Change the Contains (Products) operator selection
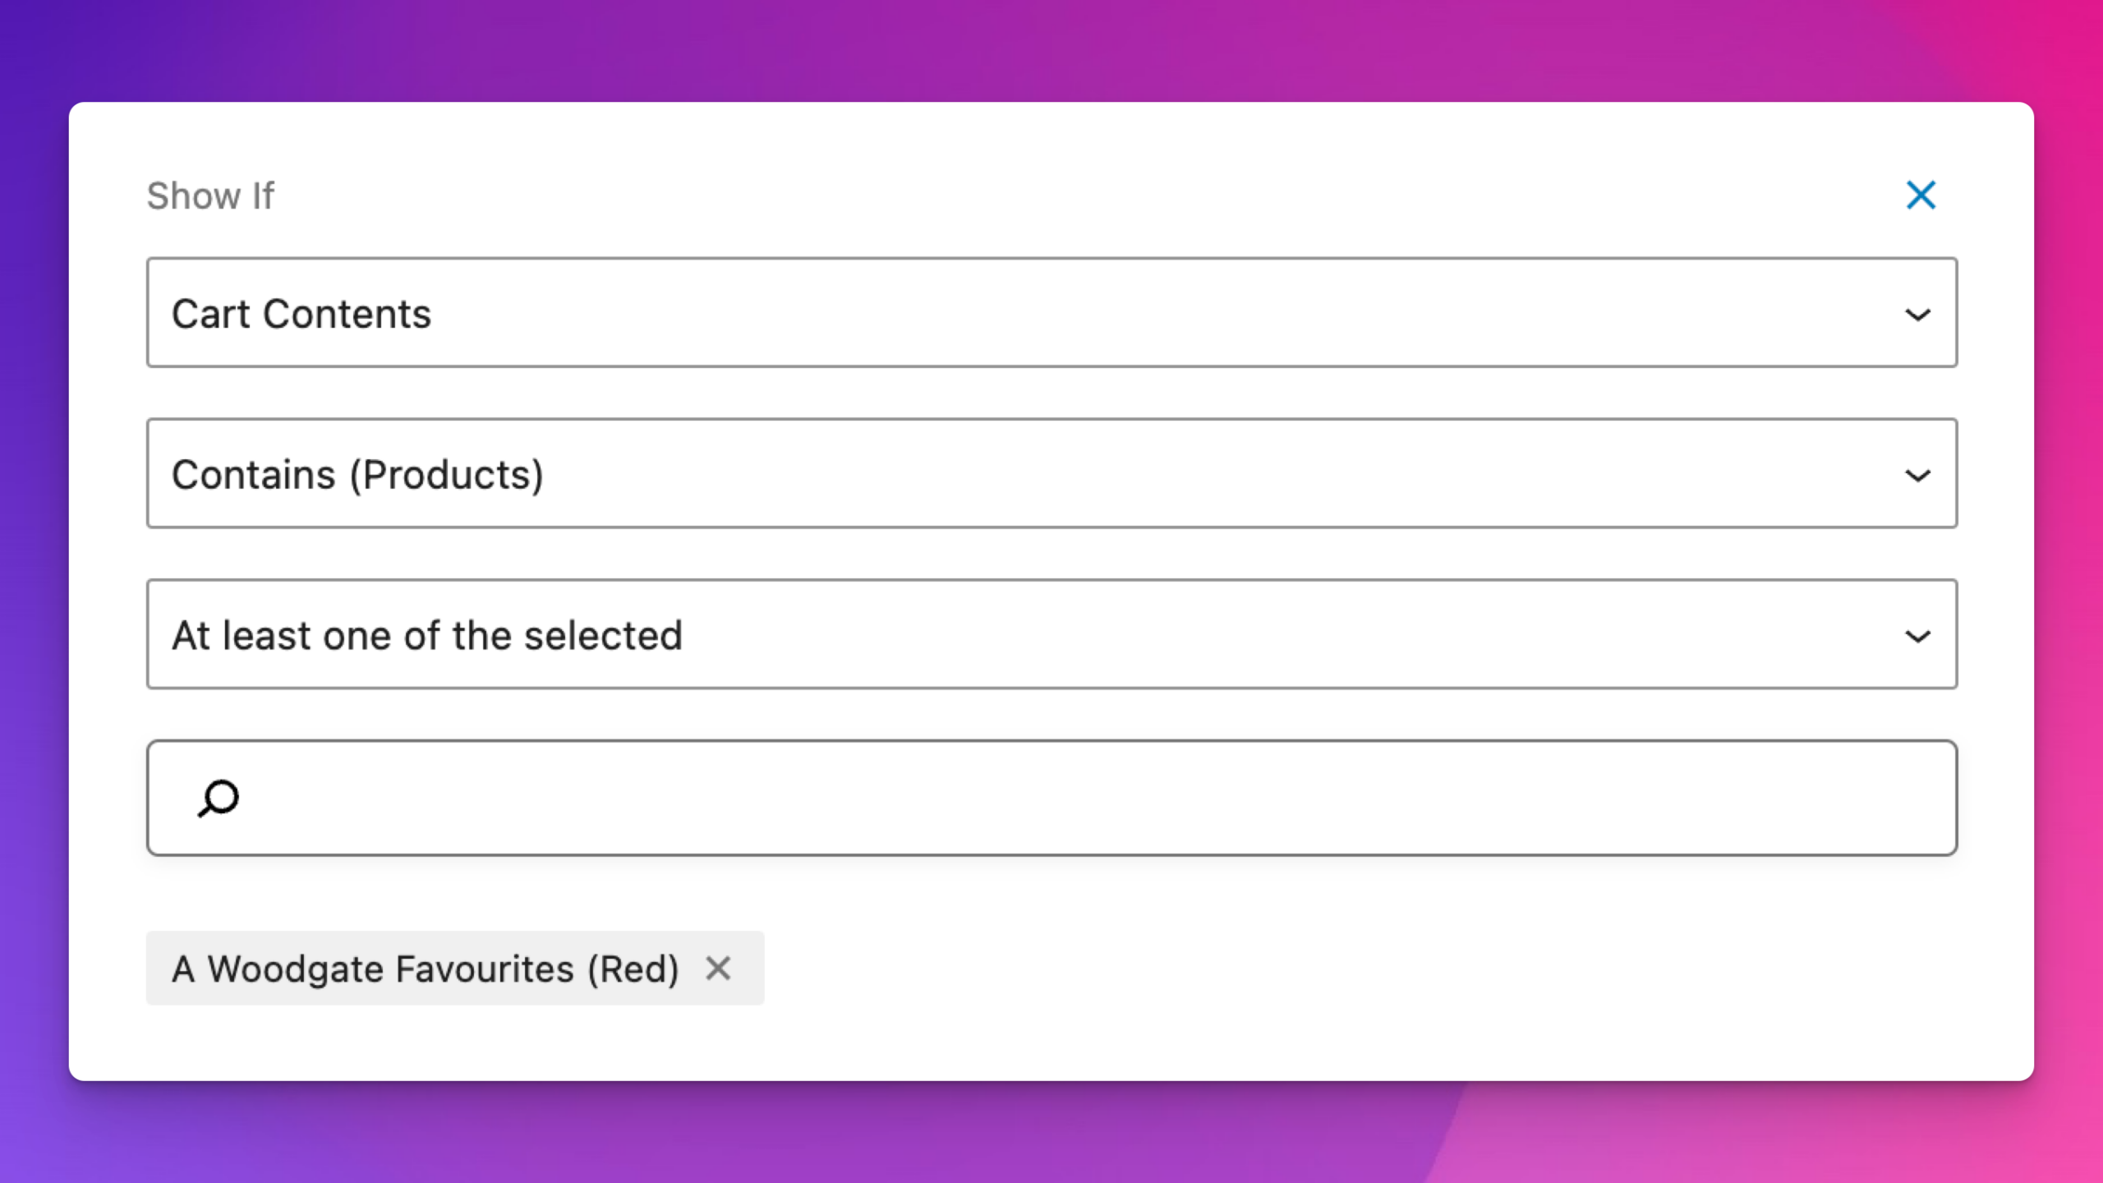The height and width of the screenshot is (1183, 2103). 1051,474
